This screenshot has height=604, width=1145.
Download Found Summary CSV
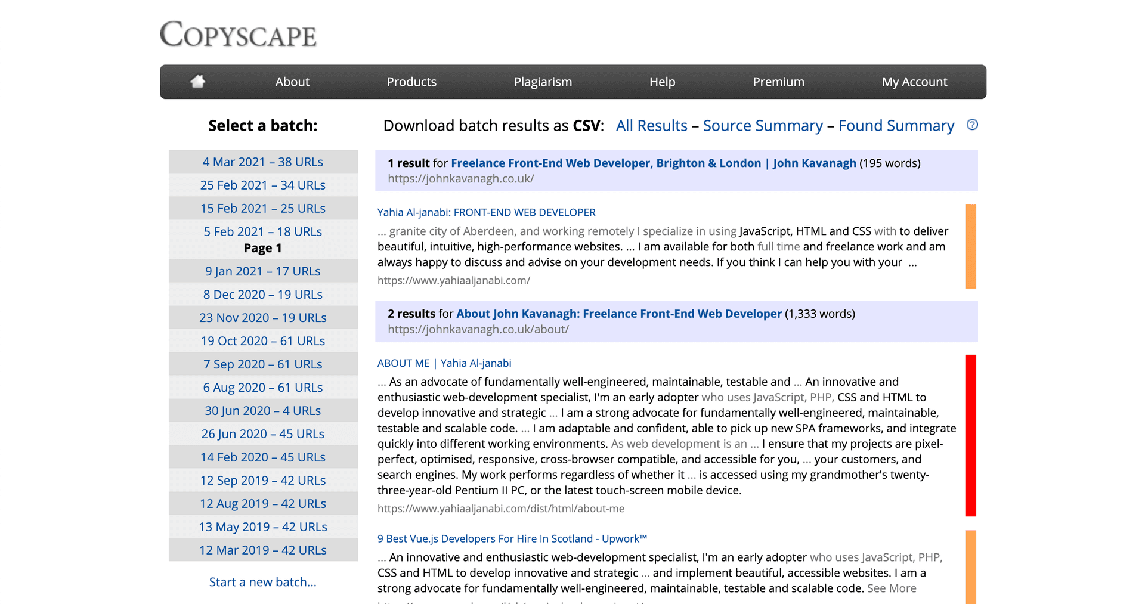click(x=896, y=125)
